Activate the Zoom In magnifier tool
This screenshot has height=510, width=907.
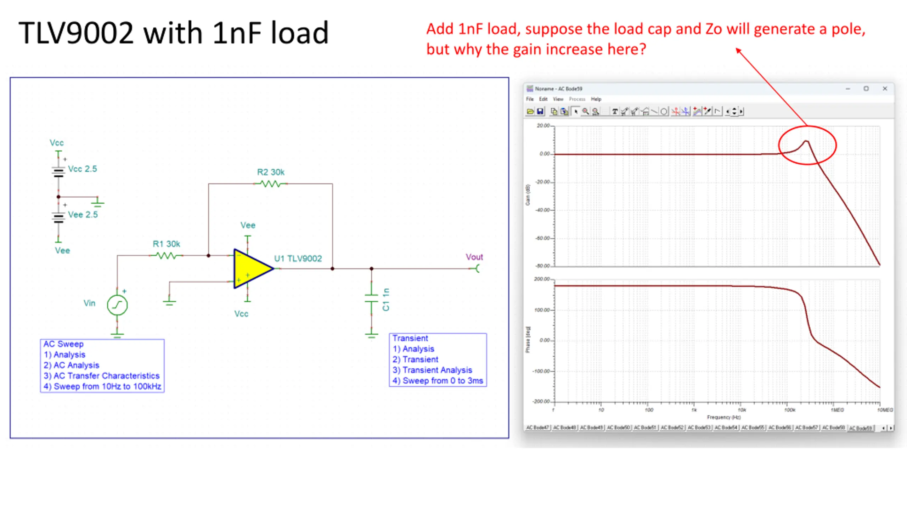586,112
